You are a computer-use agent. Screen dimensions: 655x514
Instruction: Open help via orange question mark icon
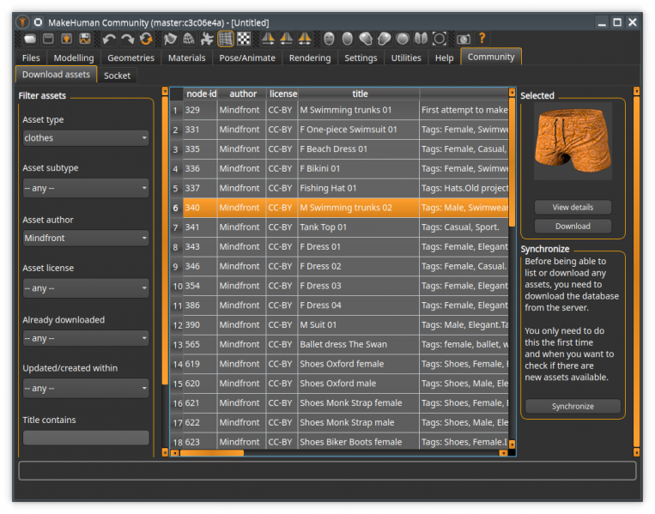tap(482, 39)
